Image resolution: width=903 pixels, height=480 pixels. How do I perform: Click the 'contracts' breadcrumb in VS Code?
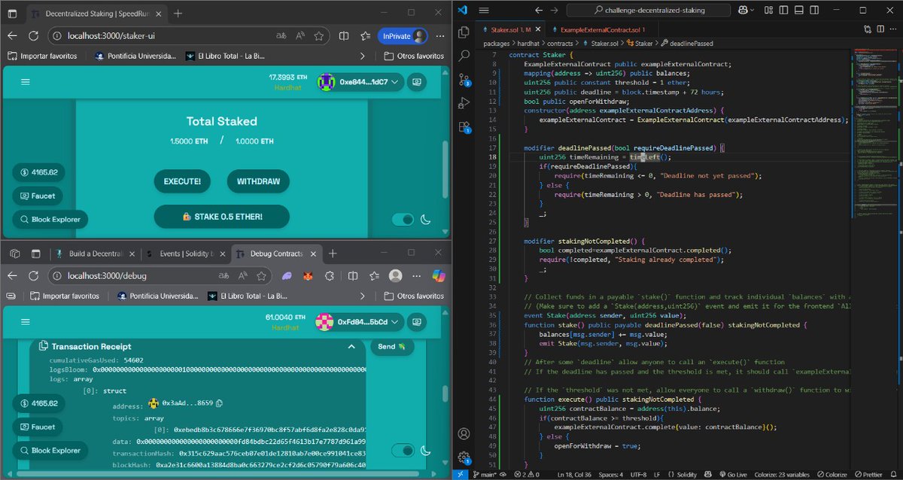click(x=560, y=44)
